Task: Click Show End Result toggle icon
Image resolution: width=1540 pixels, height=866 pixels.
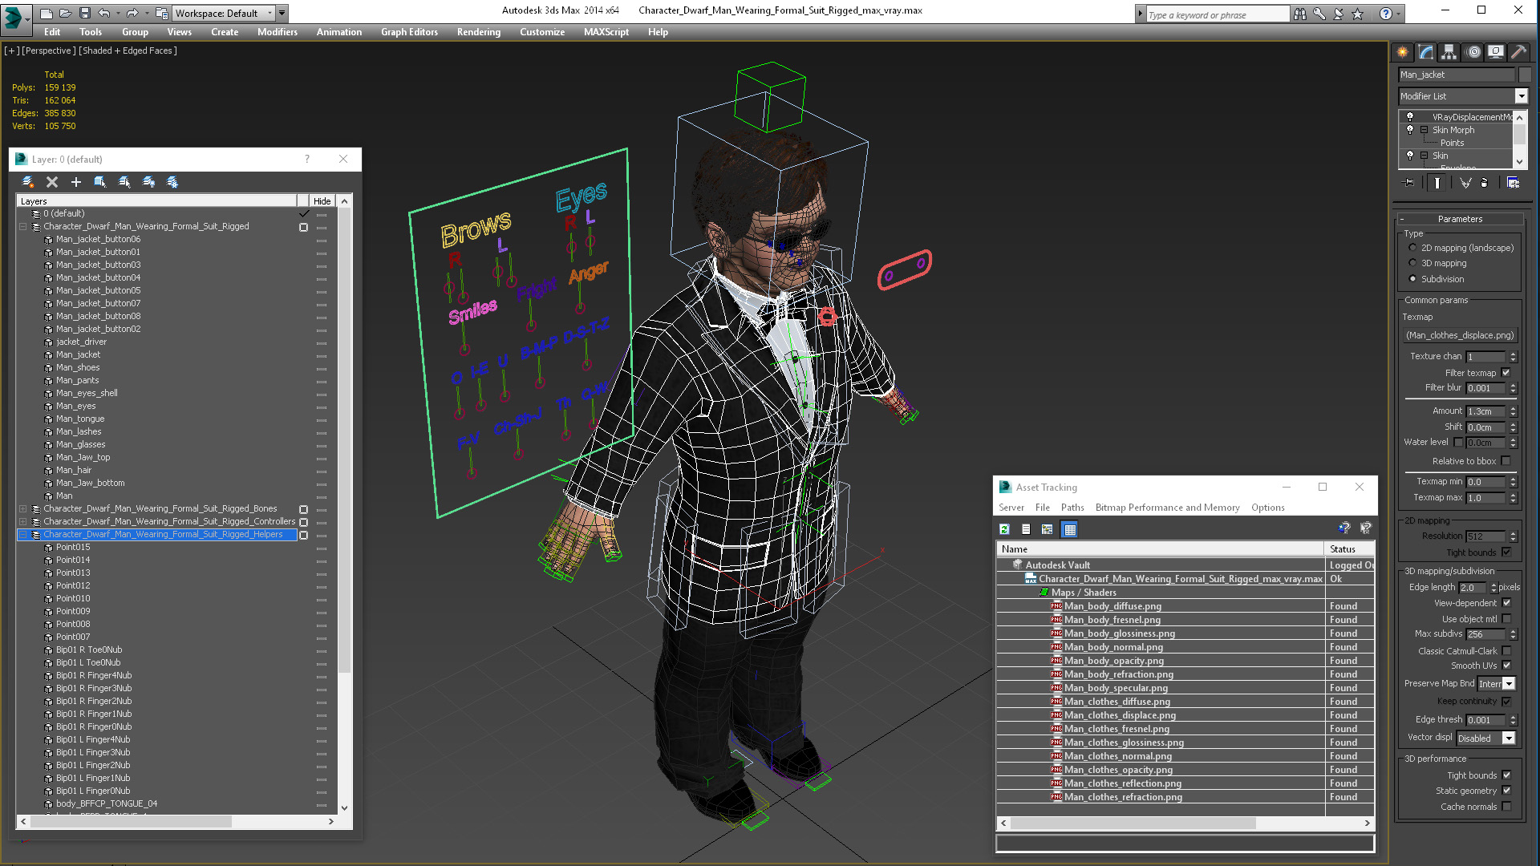Action: [1437, 183]
